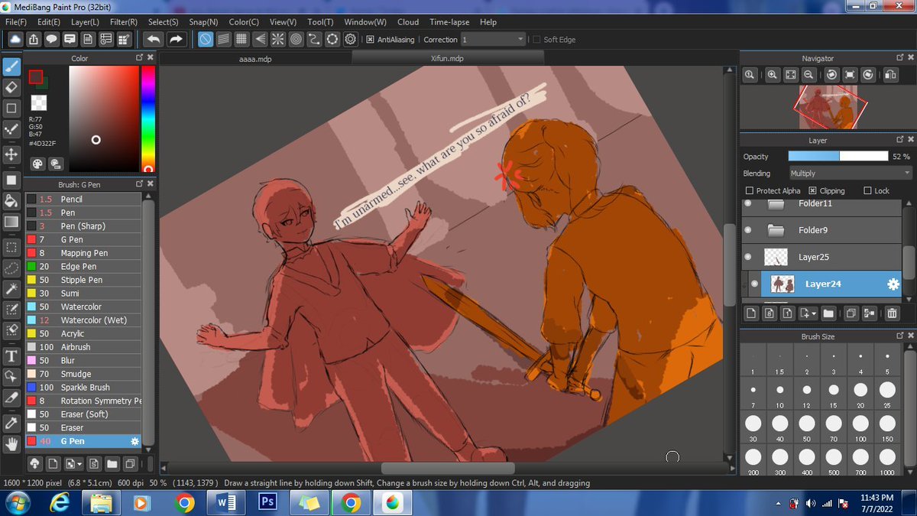Select the Brush tool in left toolbar
The width and height of the screenshot is (917, 516).
coord(11,67)
